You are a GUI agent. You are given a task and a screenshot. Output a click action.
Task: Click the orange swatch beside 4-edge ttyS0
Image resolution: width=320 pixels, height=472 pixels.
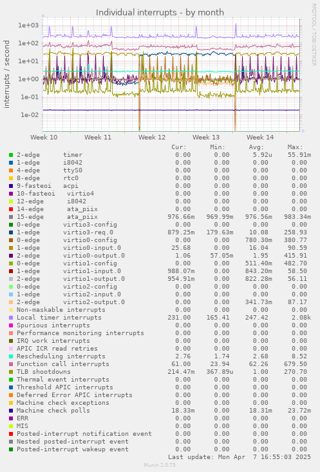[11, 170]
